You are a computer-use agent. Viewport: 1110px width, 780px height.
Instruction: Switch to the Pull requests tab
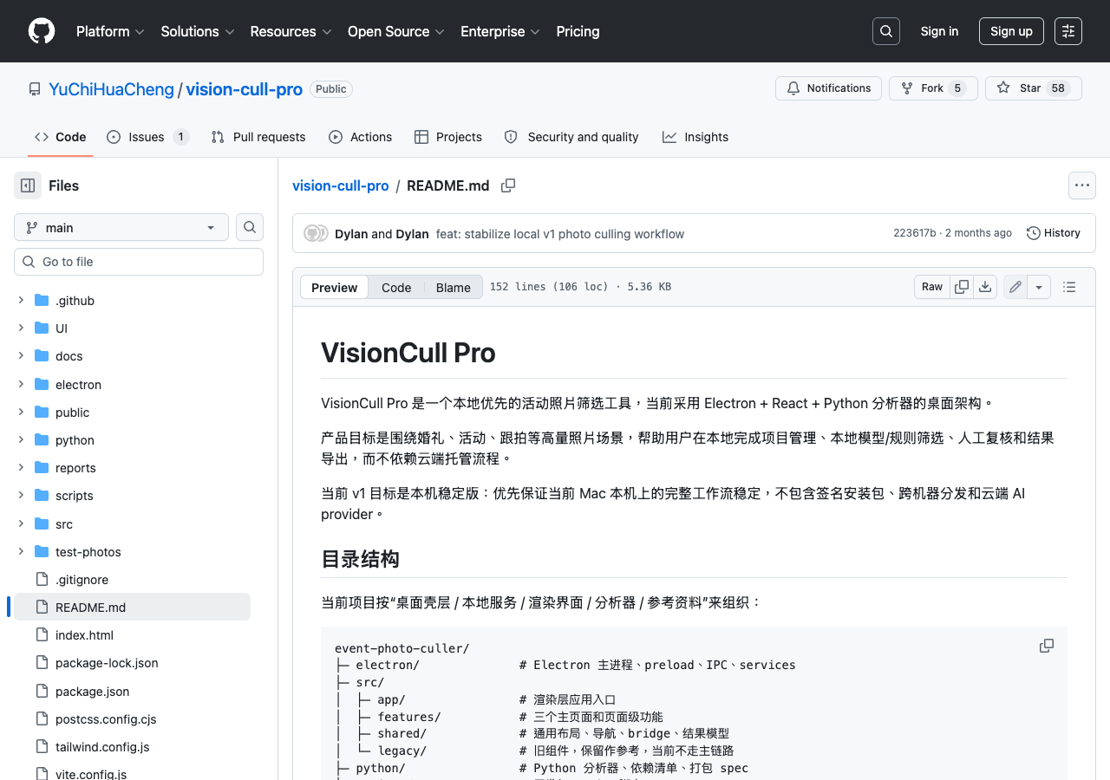258,137
